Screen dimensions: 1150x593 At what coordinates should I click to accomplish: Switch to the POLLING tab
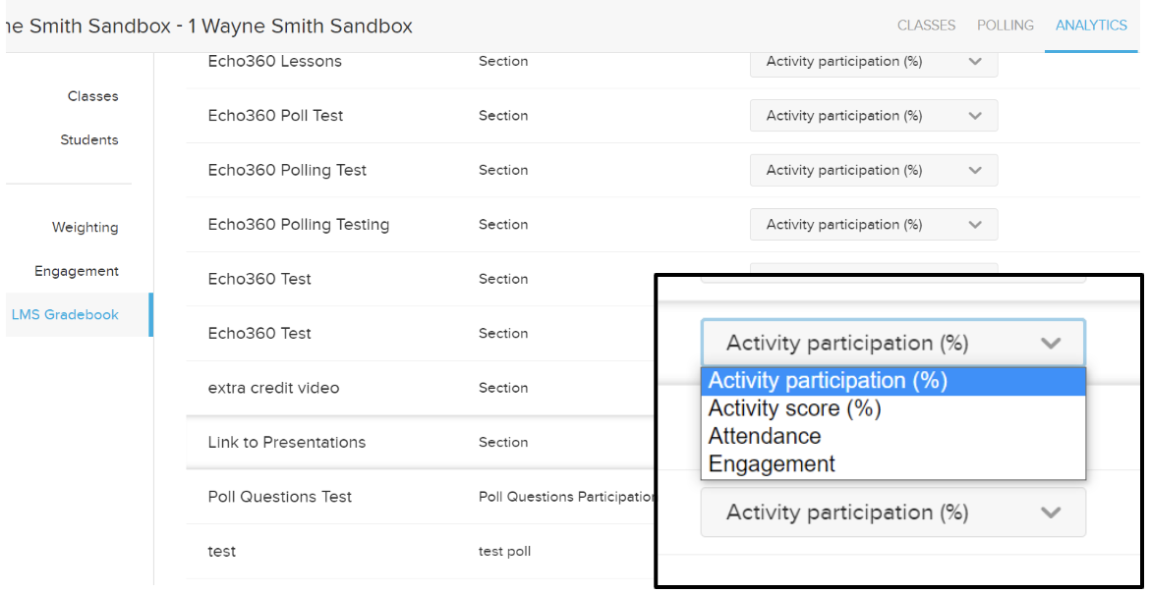(1005, 26)
